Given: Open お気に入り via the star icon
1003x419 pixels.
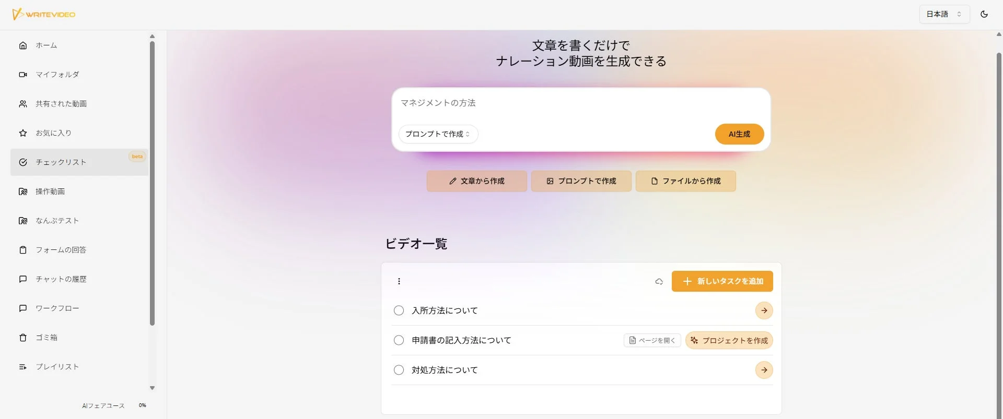Looking at the screenshot, I should (x=23, y=133).
